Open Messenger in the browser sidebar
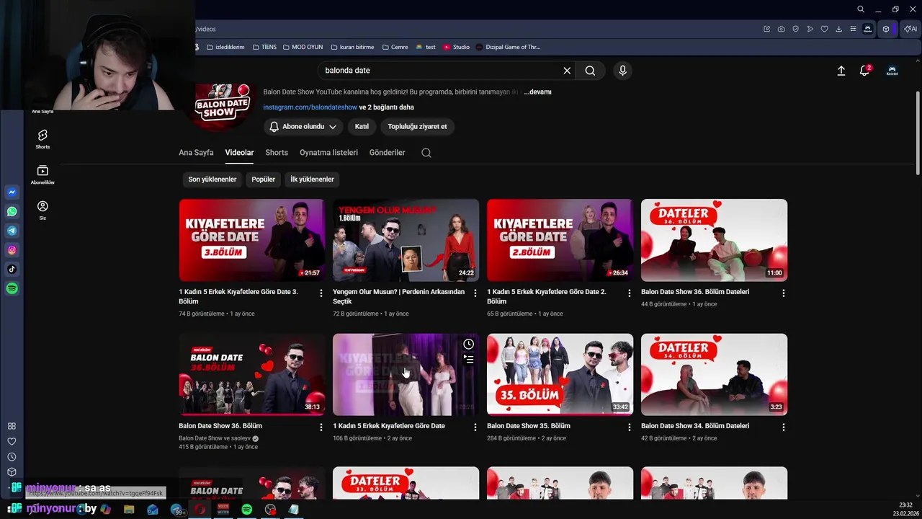922x519 pixels. point(12,192)
